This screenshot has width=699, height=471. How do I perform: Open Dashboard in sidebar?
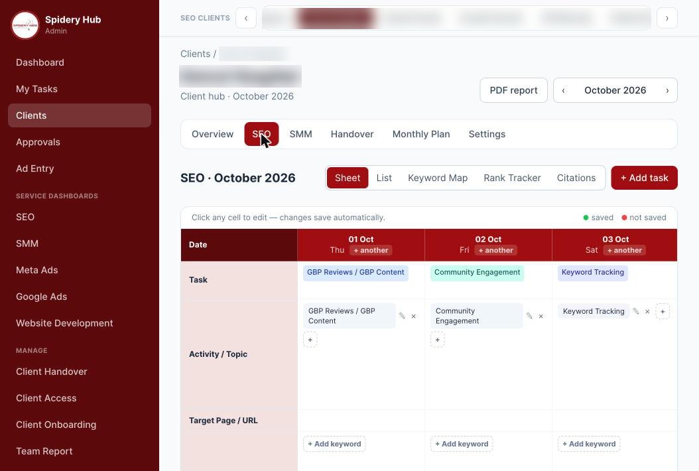(80, 62)
